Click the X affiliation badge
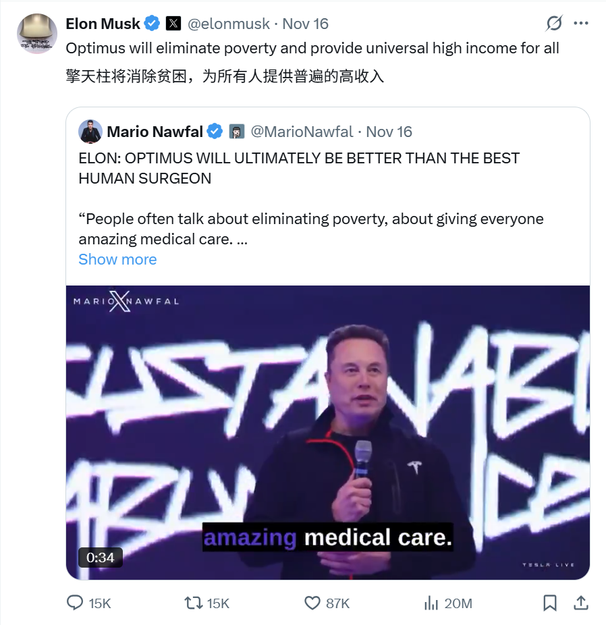The image size is (606, 625). pyautogui.click(x=173, y=24)
